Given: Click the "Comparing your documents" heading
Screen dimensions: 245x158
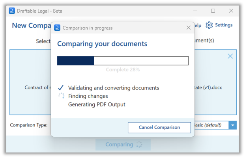Looking at the screenshot, I should point(102,44).
